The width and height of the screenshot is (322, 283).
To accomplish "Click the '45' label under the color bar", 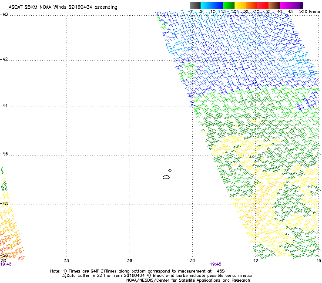I will pyautogui.click(x=290, y=12).
